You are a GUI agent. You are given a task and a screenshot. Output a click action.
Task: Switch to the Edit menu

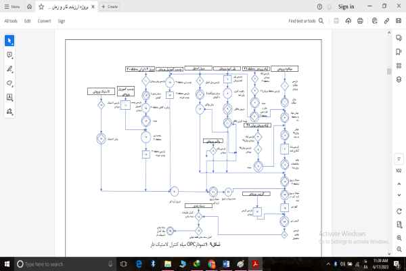28,21
